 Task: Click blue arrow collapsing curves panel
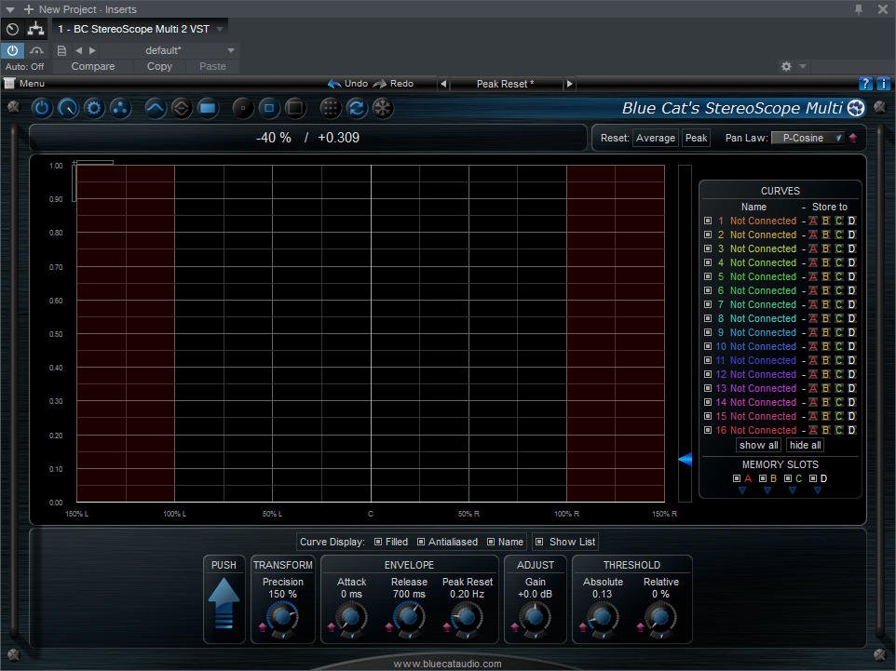[x=685, y=459]
